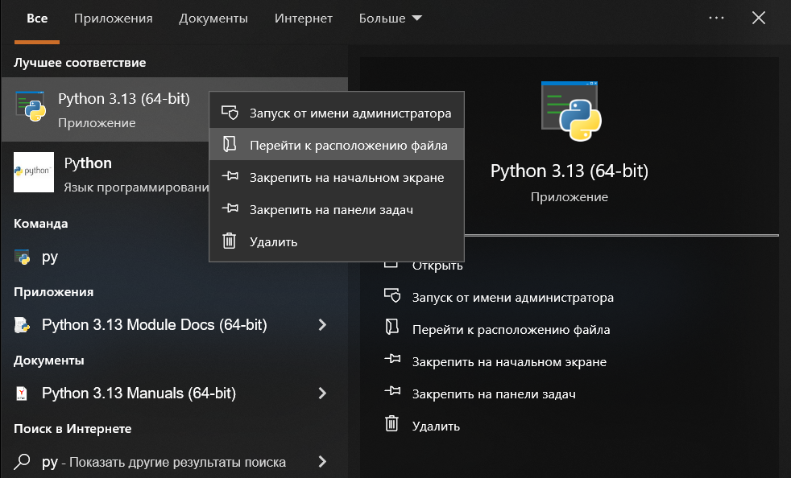Screen dimensions: 791x478
Task: Open the Приложения filter tab
Action: coord(113,19)
